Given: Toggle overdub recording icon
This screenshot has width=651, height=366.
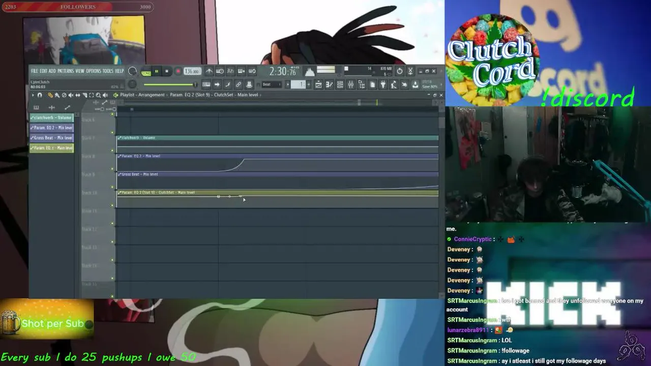Looking at the screenshot, I should click(241, 71).
